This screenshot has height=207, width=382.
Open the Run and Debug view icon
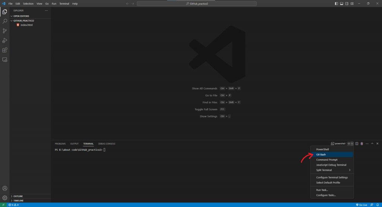4,40
